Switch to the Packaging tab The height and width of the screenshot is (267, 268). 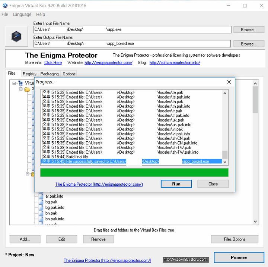50,74
